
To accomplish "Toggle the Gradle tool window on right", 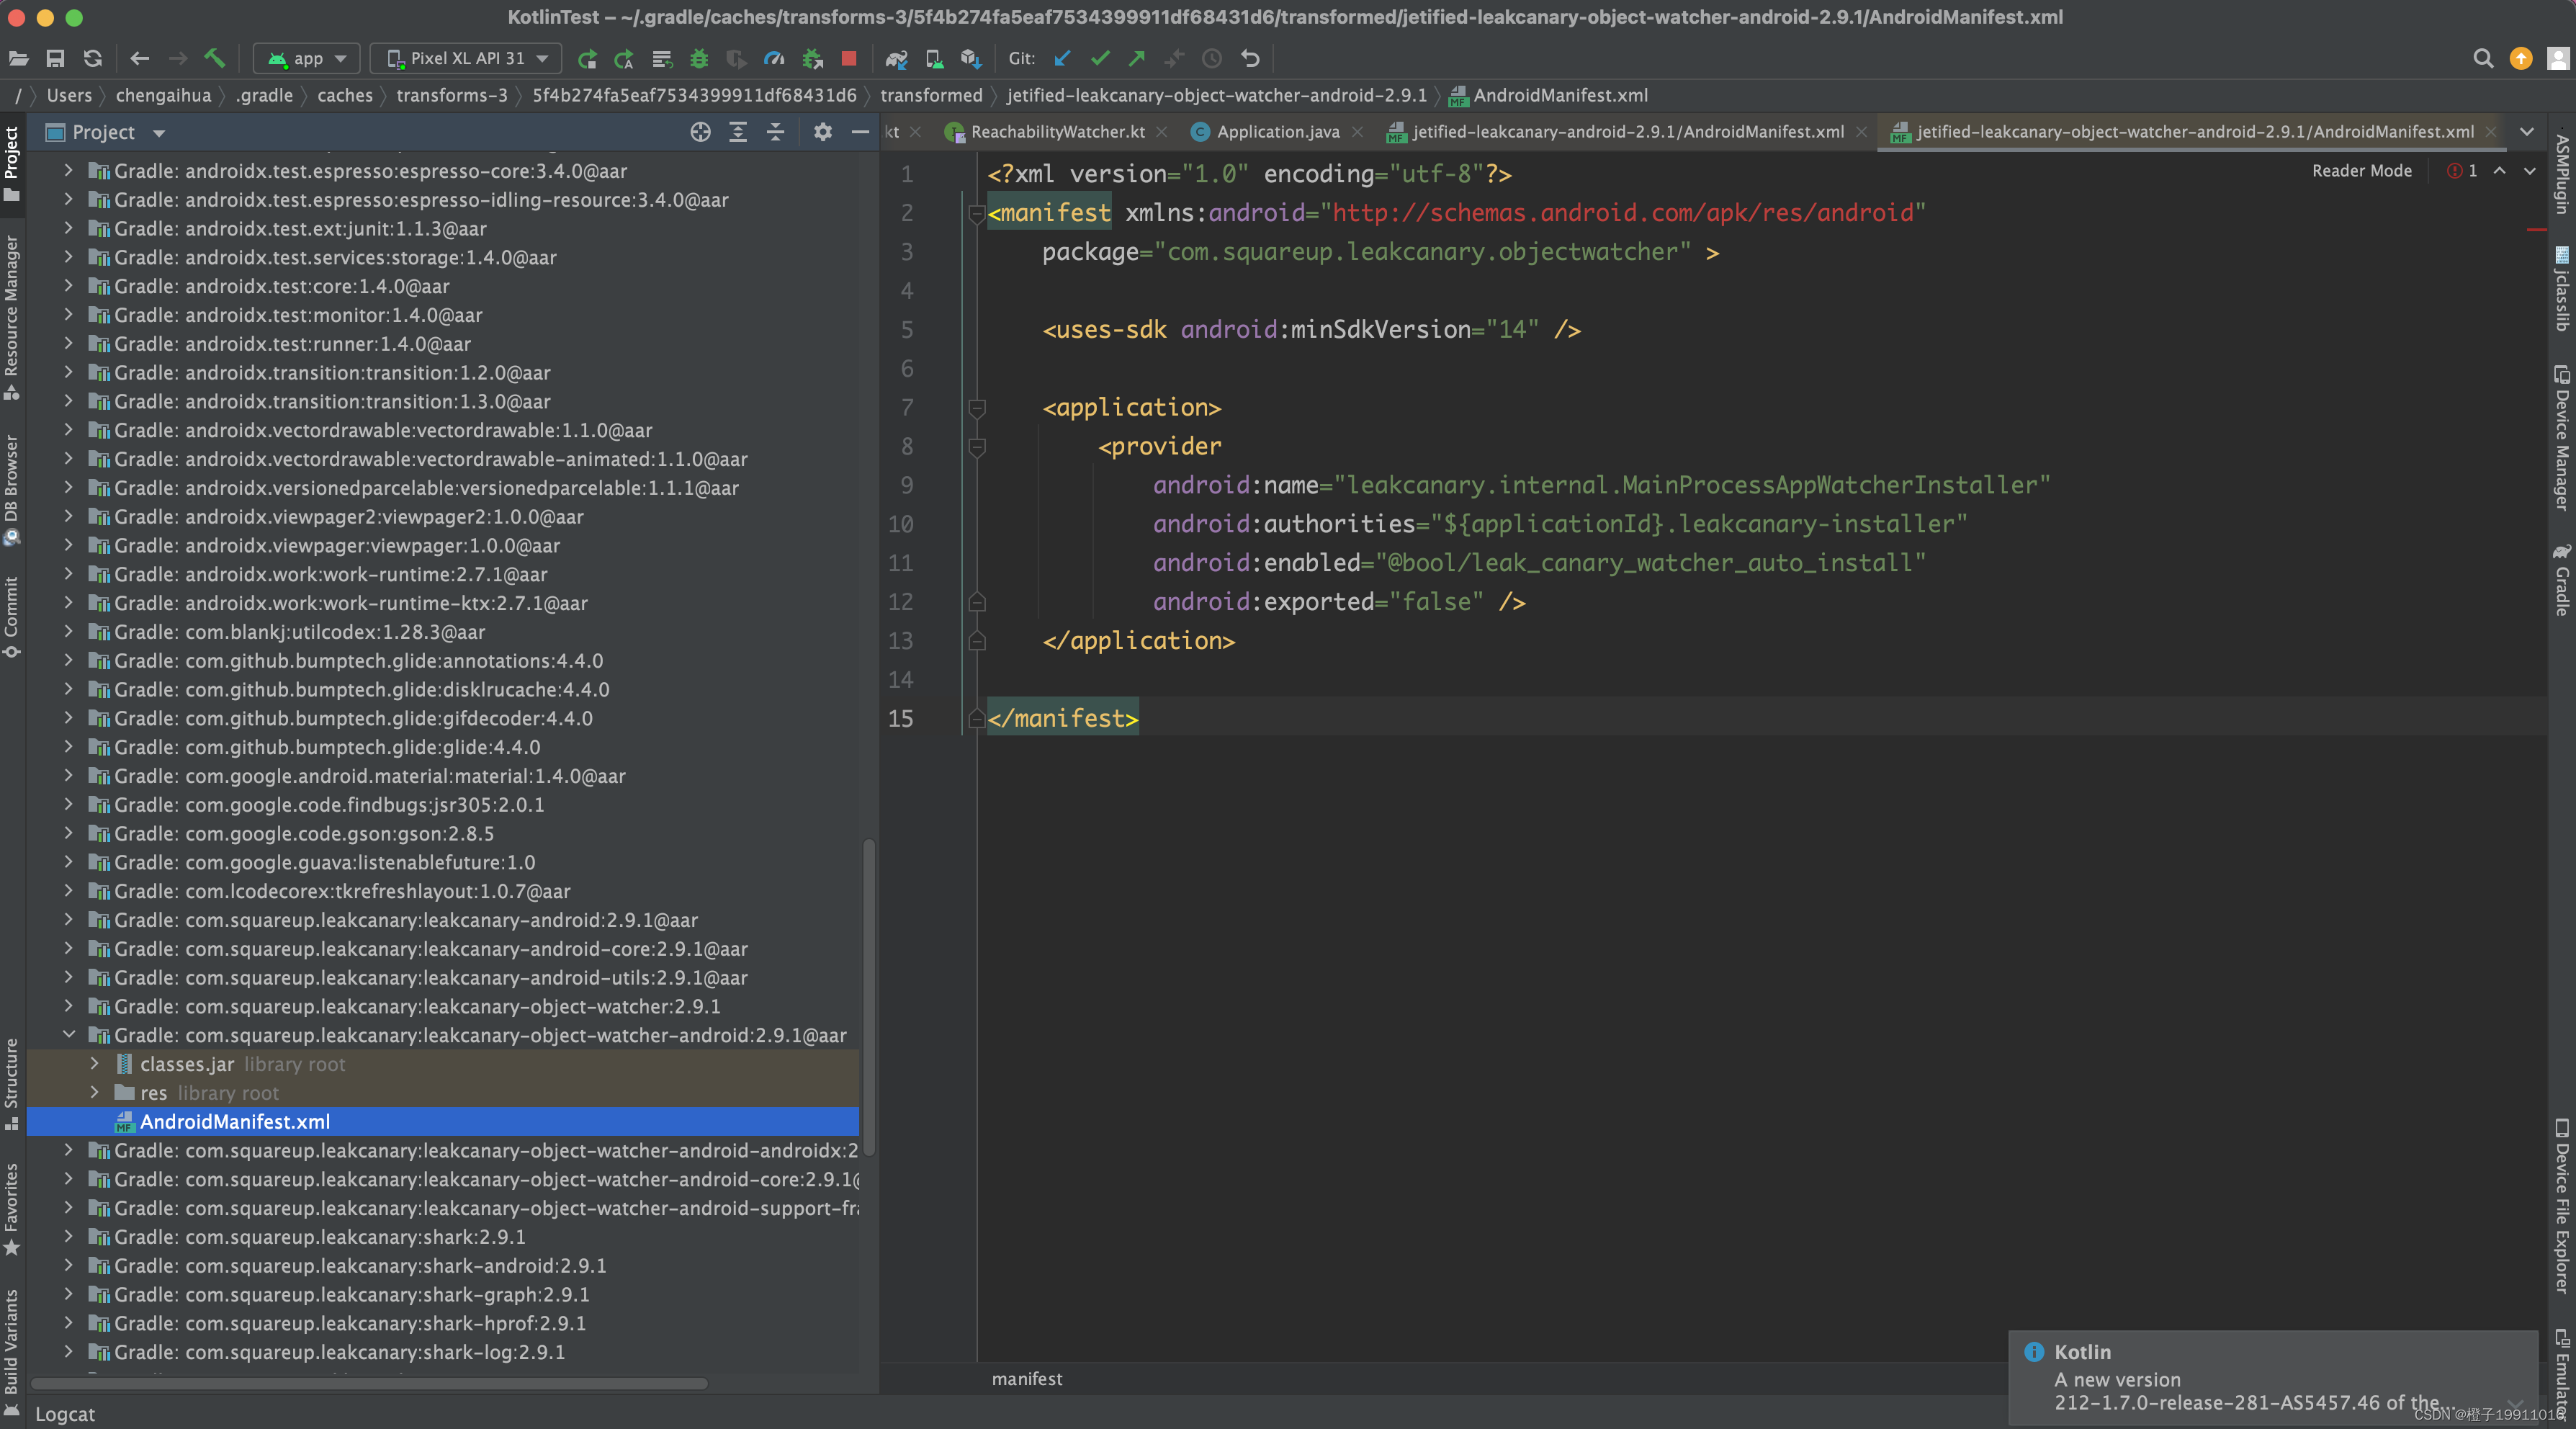I will tap(2562, 579).
